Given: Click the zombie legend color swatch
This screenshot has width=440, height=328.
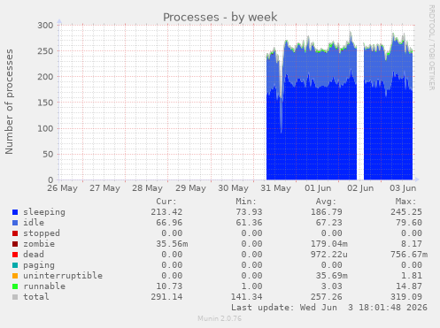Looking at the screenshot, I should (x=15, y=244).
